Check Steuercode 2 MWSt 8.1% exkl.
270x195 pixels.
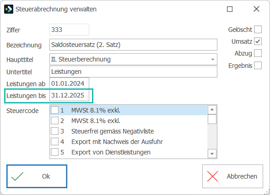click(54, 121)
